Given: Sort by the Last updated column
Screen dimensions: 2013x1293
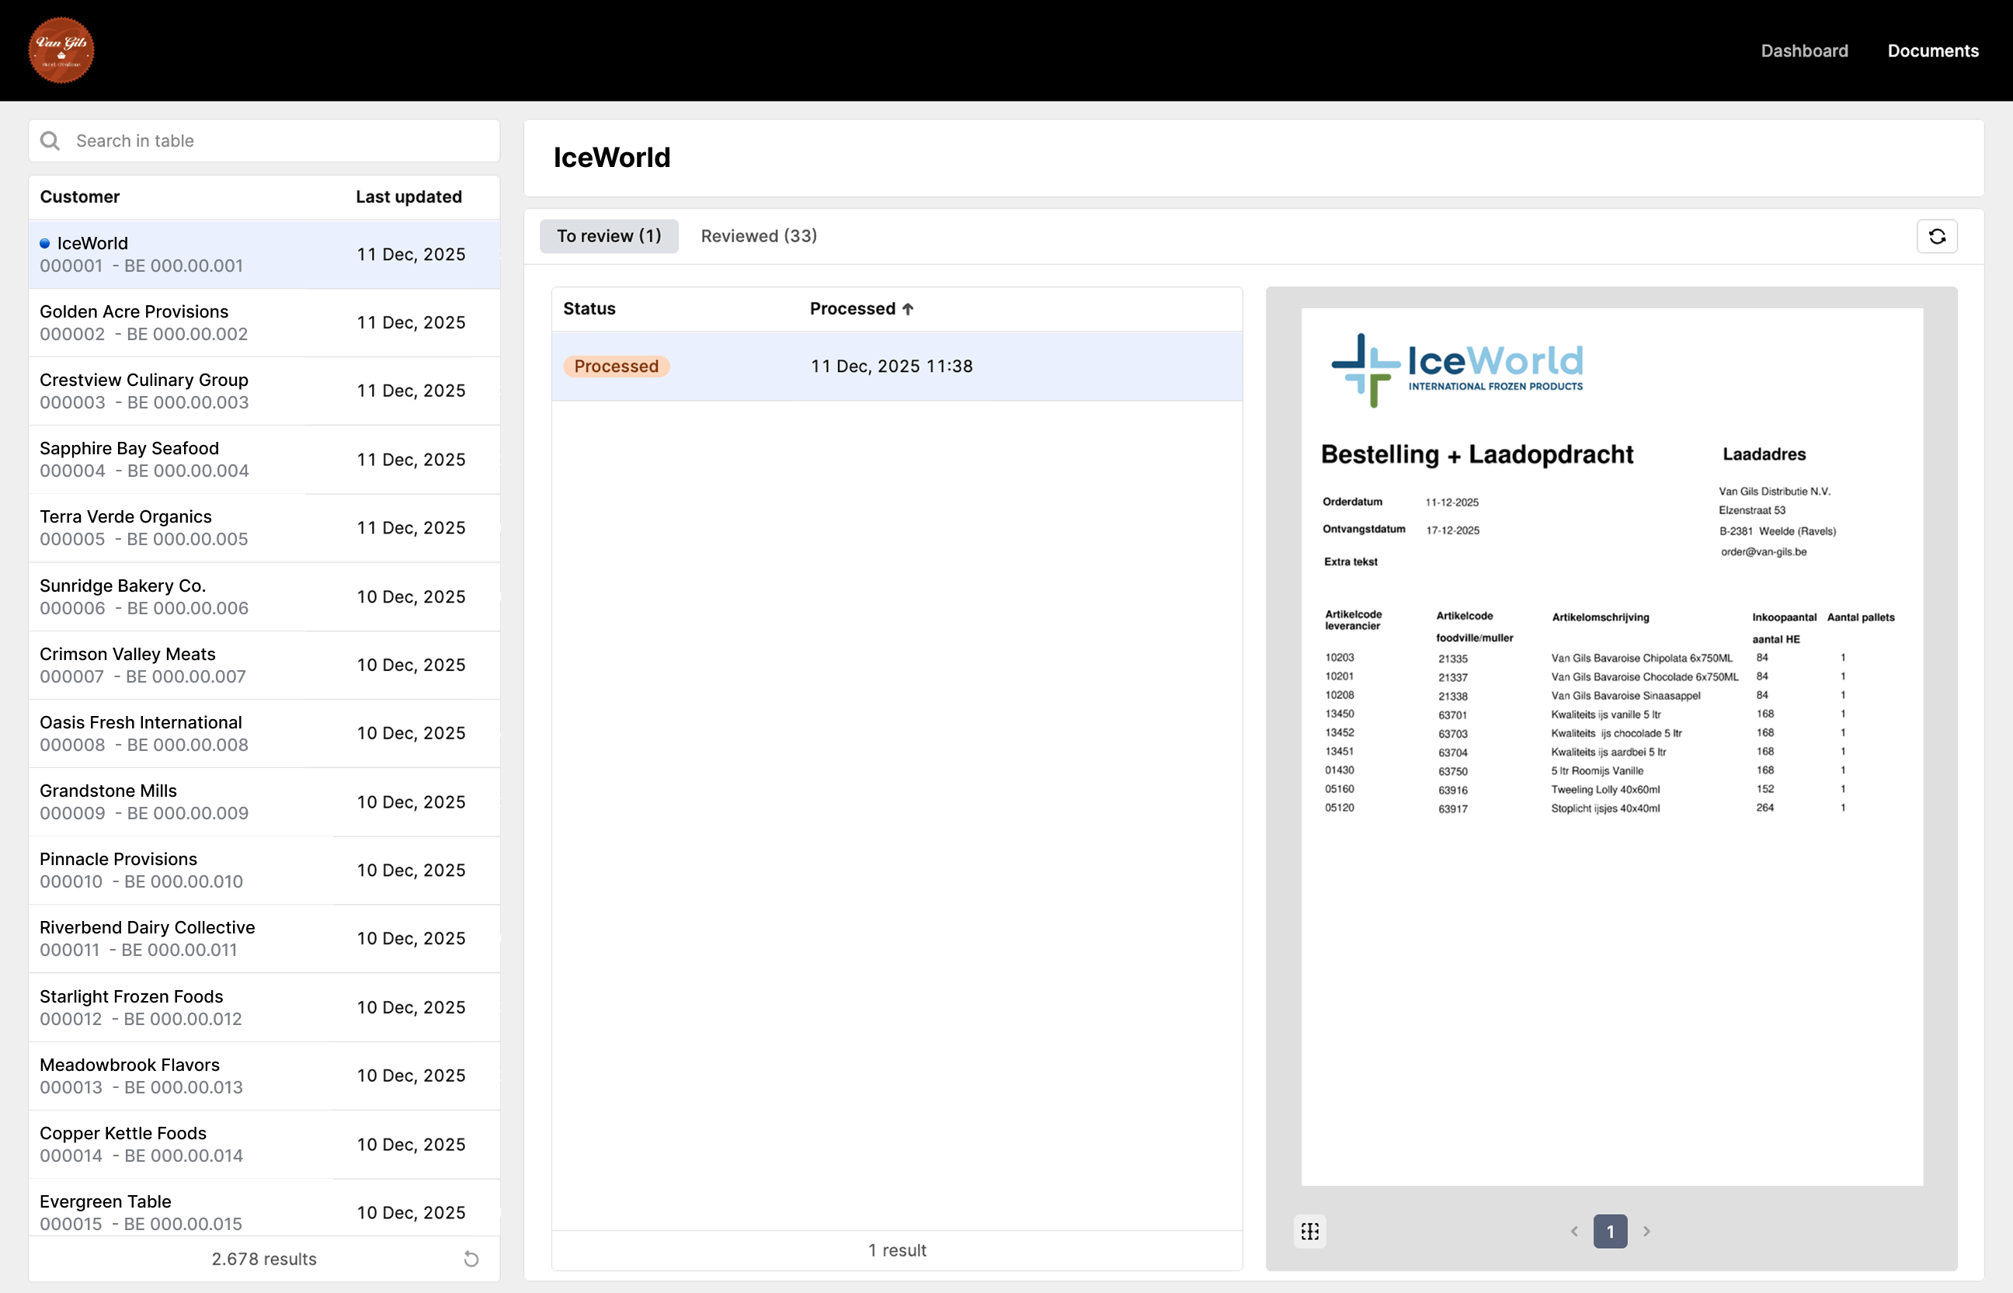Looking at the screenshot, I should pos(409,197).
